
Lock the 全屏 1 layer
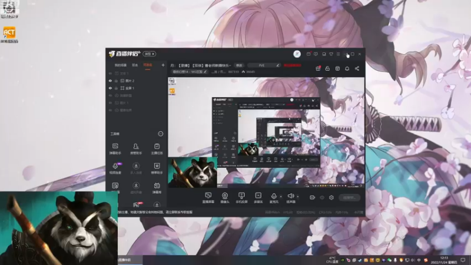tap(116, 88)
